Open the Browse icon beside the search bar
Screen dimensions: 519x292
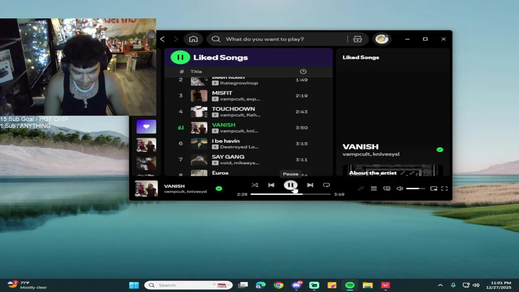[x=357, y=39]
